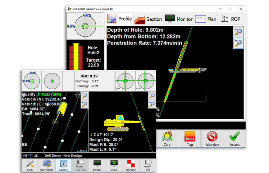The height and width of the screenshot is (173, 269).
Task: Click the BOH crosshair indicator
Action: [x=146, y=81]
